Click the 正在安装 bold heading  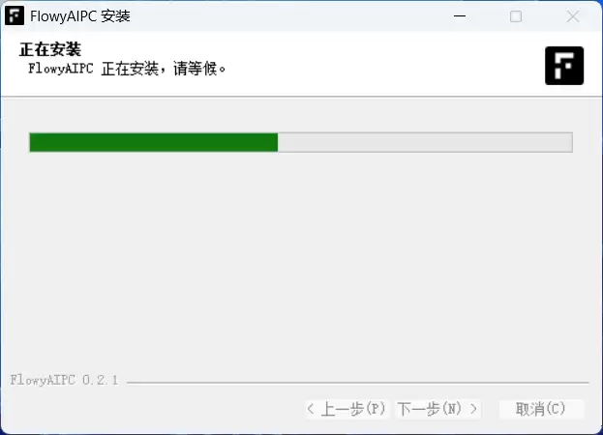[50, 49]
